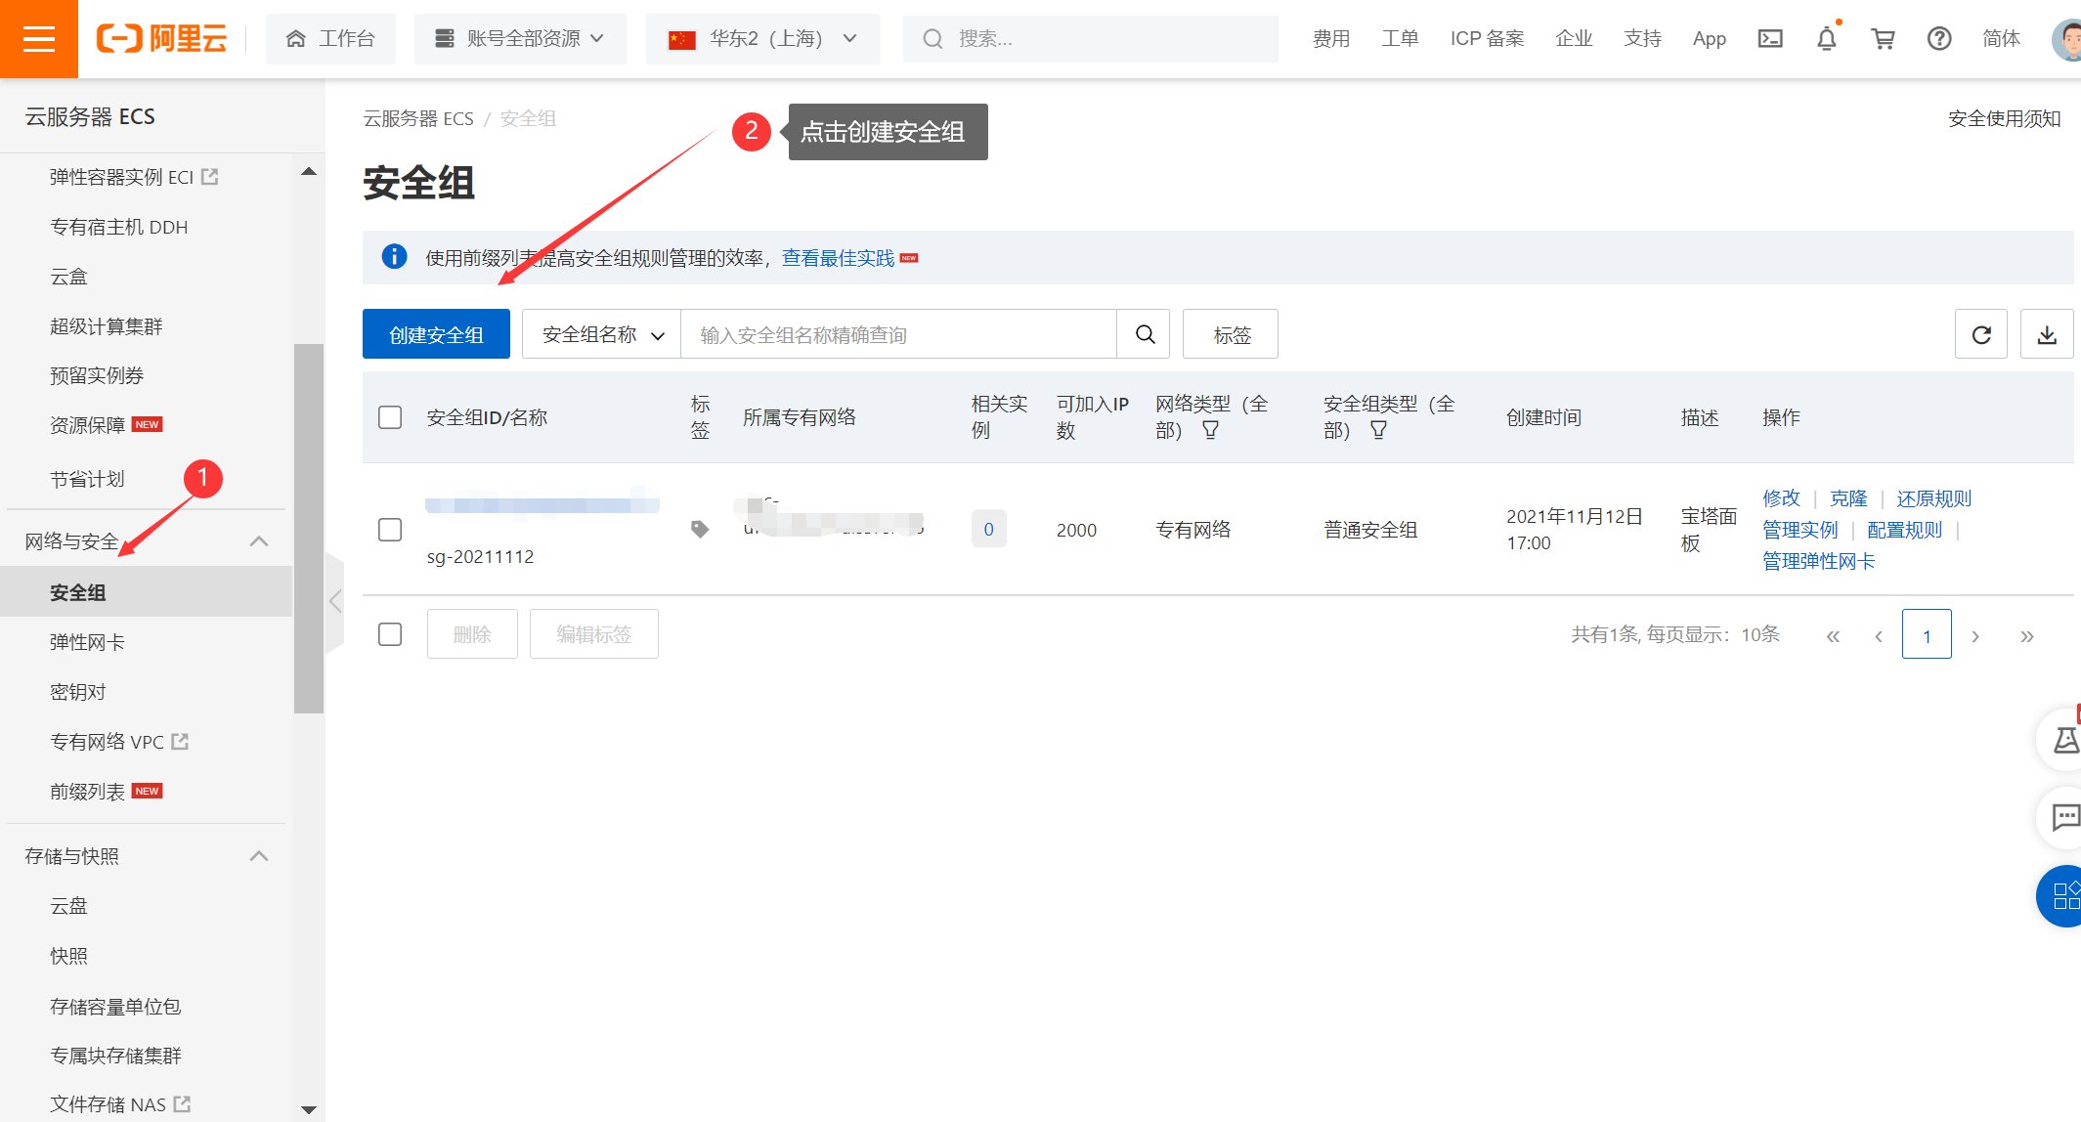
Task: Click 费用 in the top menu
Action: tap(1330, 38)
